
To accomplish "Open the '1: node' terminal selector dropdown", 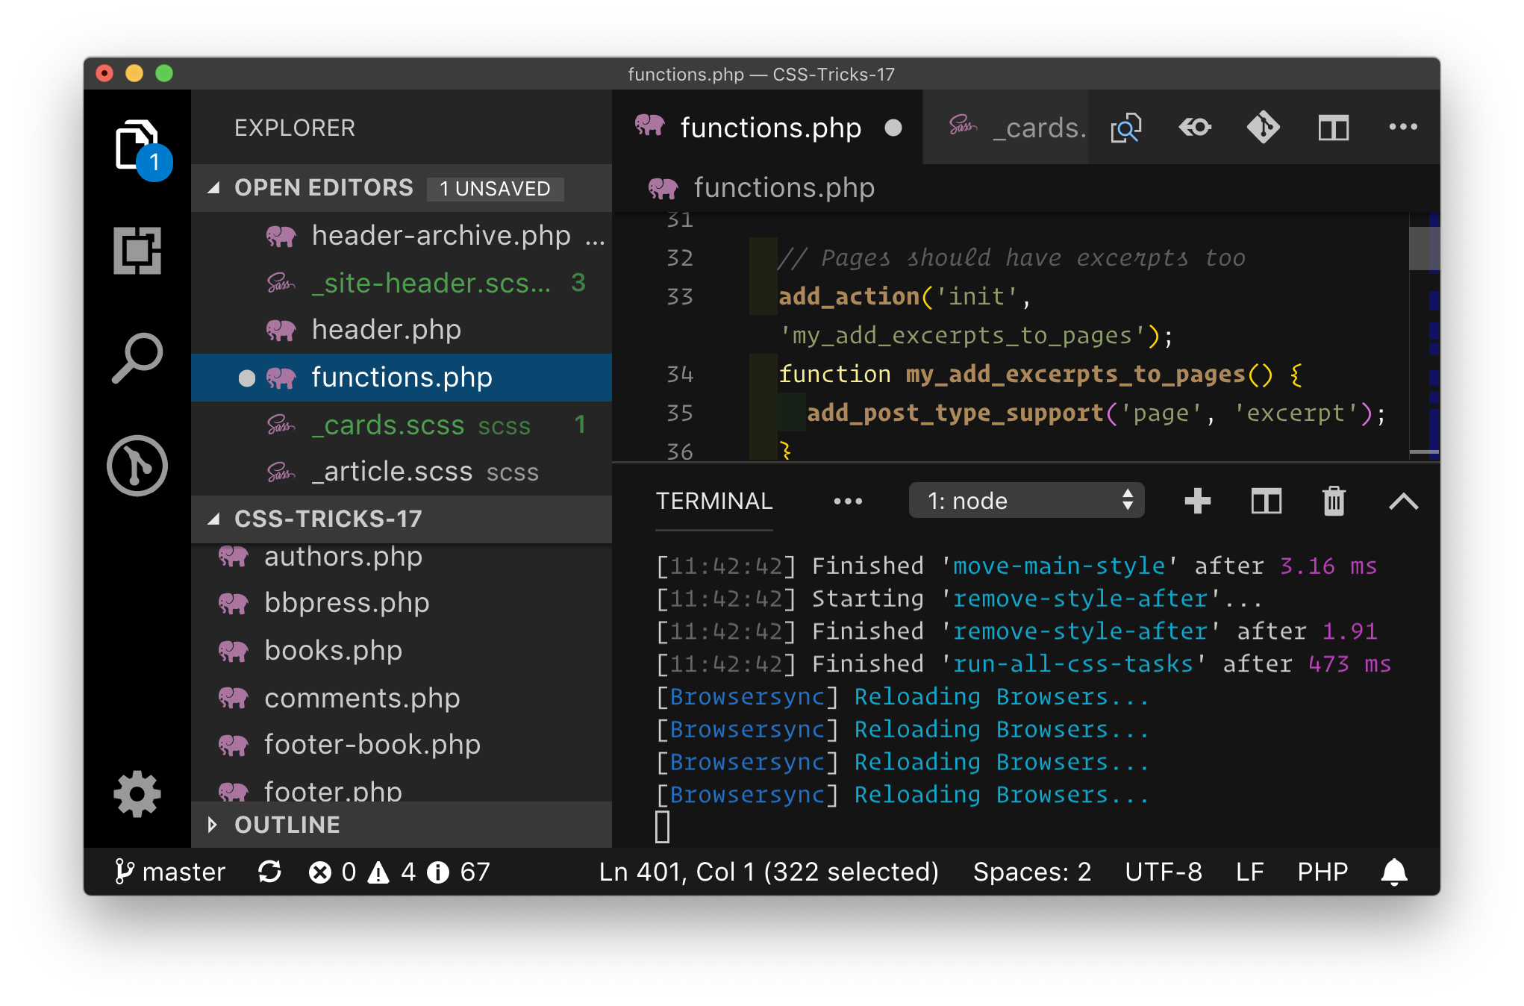I will [x=1026, y=501].
